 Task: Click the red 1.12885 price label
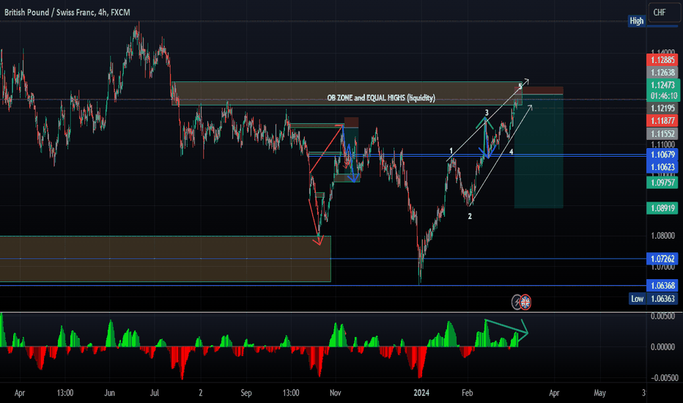[662, 60]
